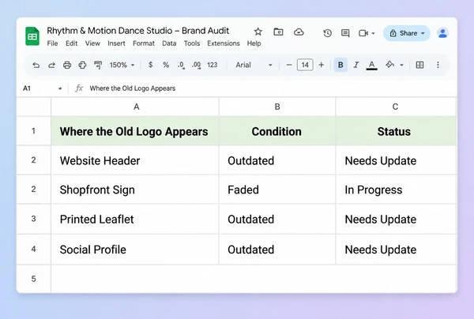Screen dimensions: 474x319
Task: Open the File menu
Action: 52,43
